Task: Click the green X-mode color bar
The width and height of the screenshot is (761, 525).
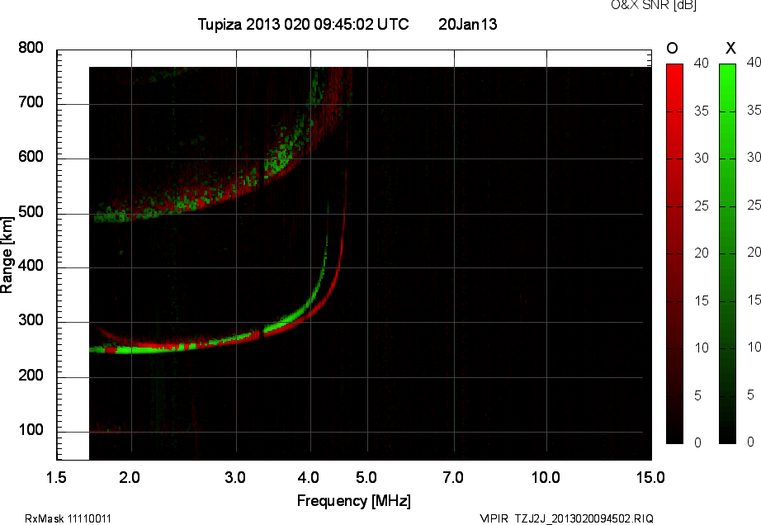Action: coord(727,253)
